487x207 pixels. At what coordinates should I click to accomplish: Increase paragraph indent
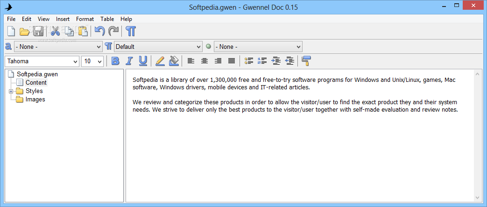[276, 61]
